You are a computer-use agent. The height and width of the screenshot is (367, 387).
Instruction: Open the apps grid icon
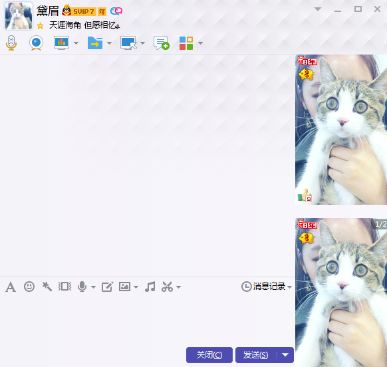point(186,43)
